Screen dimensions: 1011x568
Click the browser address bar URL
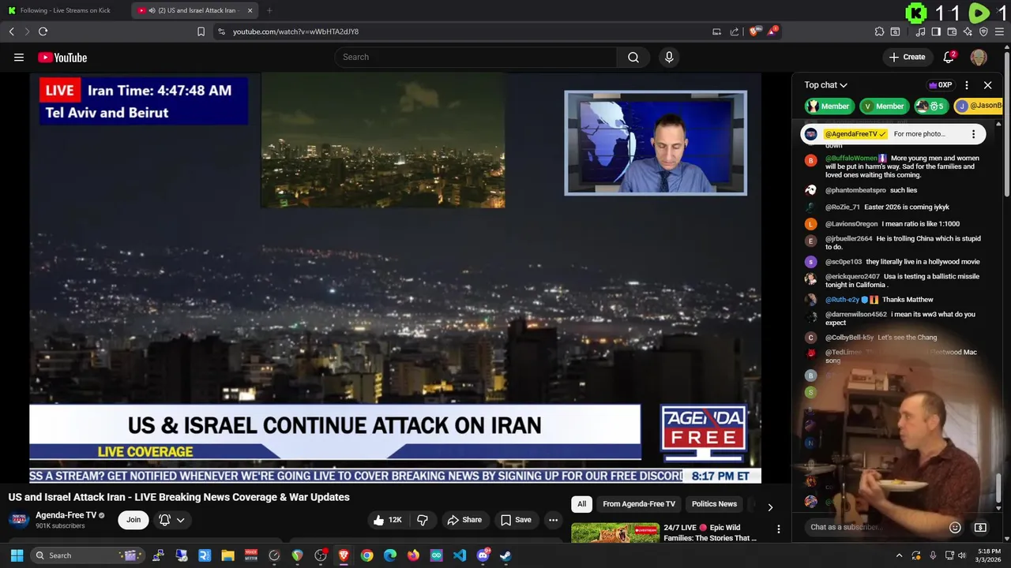295,32
